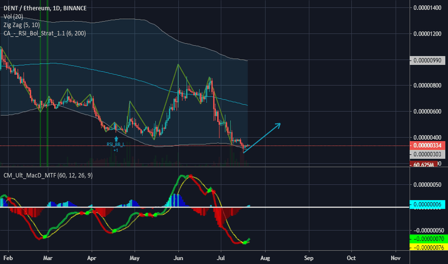The height and width of the screenshot is (264, 448).
Task: Click the MACD crossover dot at the July low
Action: tap(245, 242)
